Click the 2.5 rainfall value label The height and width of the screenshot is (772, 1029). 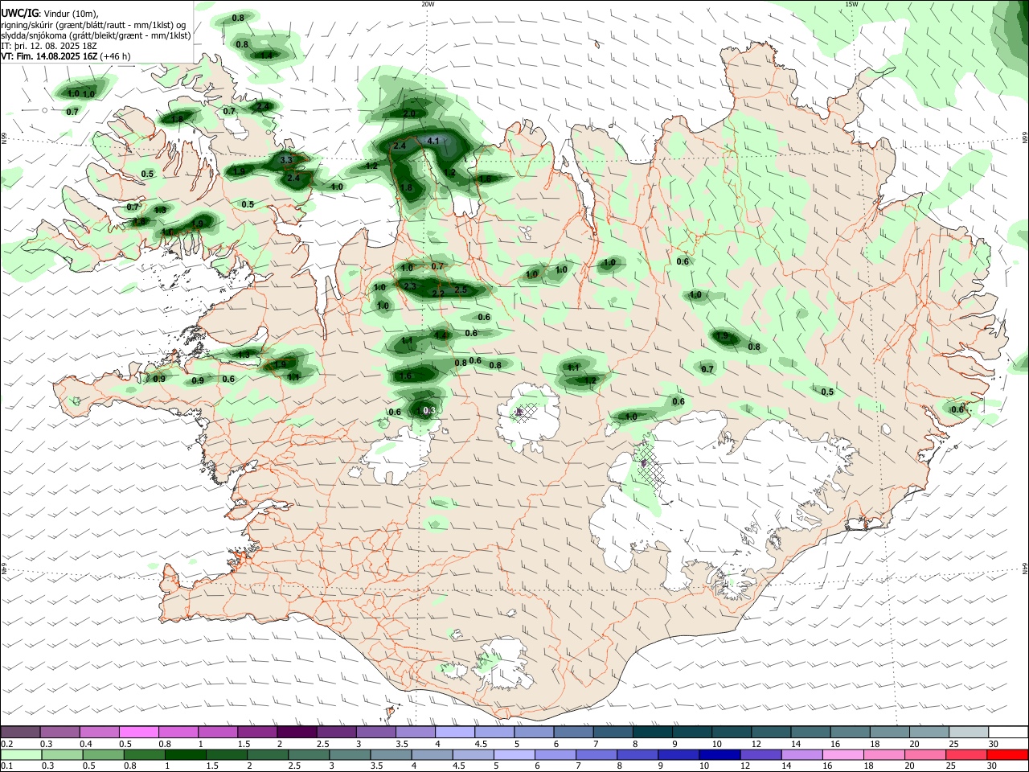coord(461,289)
